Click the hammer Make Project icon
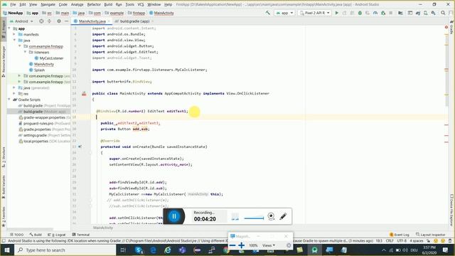This screenshot has height=256, width=455. [x=267, y=13]
